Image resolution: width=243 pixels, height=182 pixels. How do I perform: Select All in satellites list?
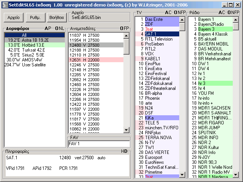[x=35, y=35]
